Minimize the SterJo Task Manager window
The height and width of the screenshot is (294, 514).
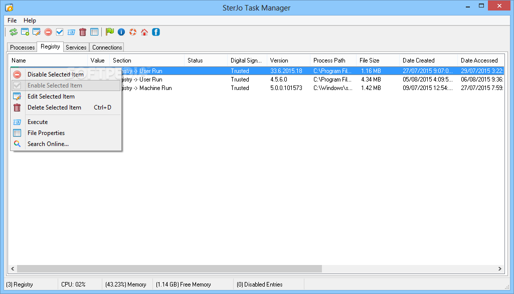(x=468, y=6)
